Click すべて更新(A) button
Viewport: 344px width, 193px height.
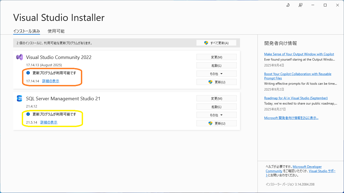pyautogui.click(x=216, y=43)
